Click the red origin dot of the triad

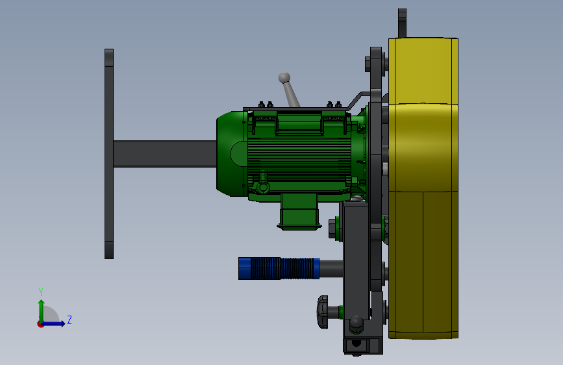point(40,324)
